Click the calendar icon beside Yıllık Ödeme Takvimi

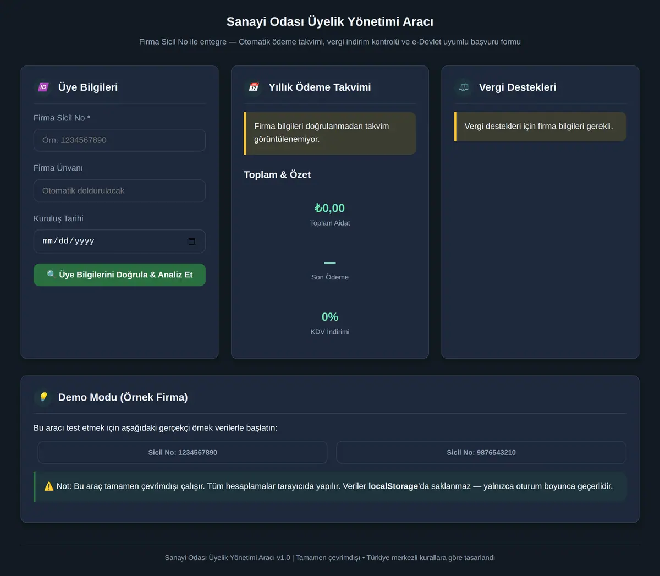254,87
